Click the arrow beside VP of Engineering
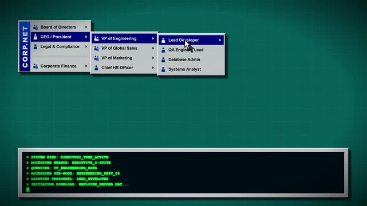Viewport: 367px width, 206px height. click(x=153, y=38)
